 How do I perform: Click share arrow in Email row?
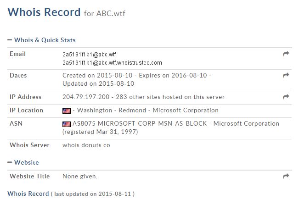tap(286, 54)
